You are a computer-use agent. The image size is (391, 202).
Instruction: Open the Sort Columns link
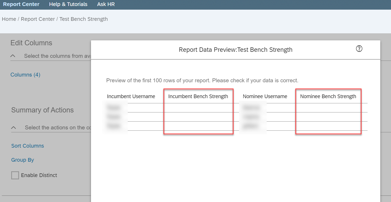28,146
